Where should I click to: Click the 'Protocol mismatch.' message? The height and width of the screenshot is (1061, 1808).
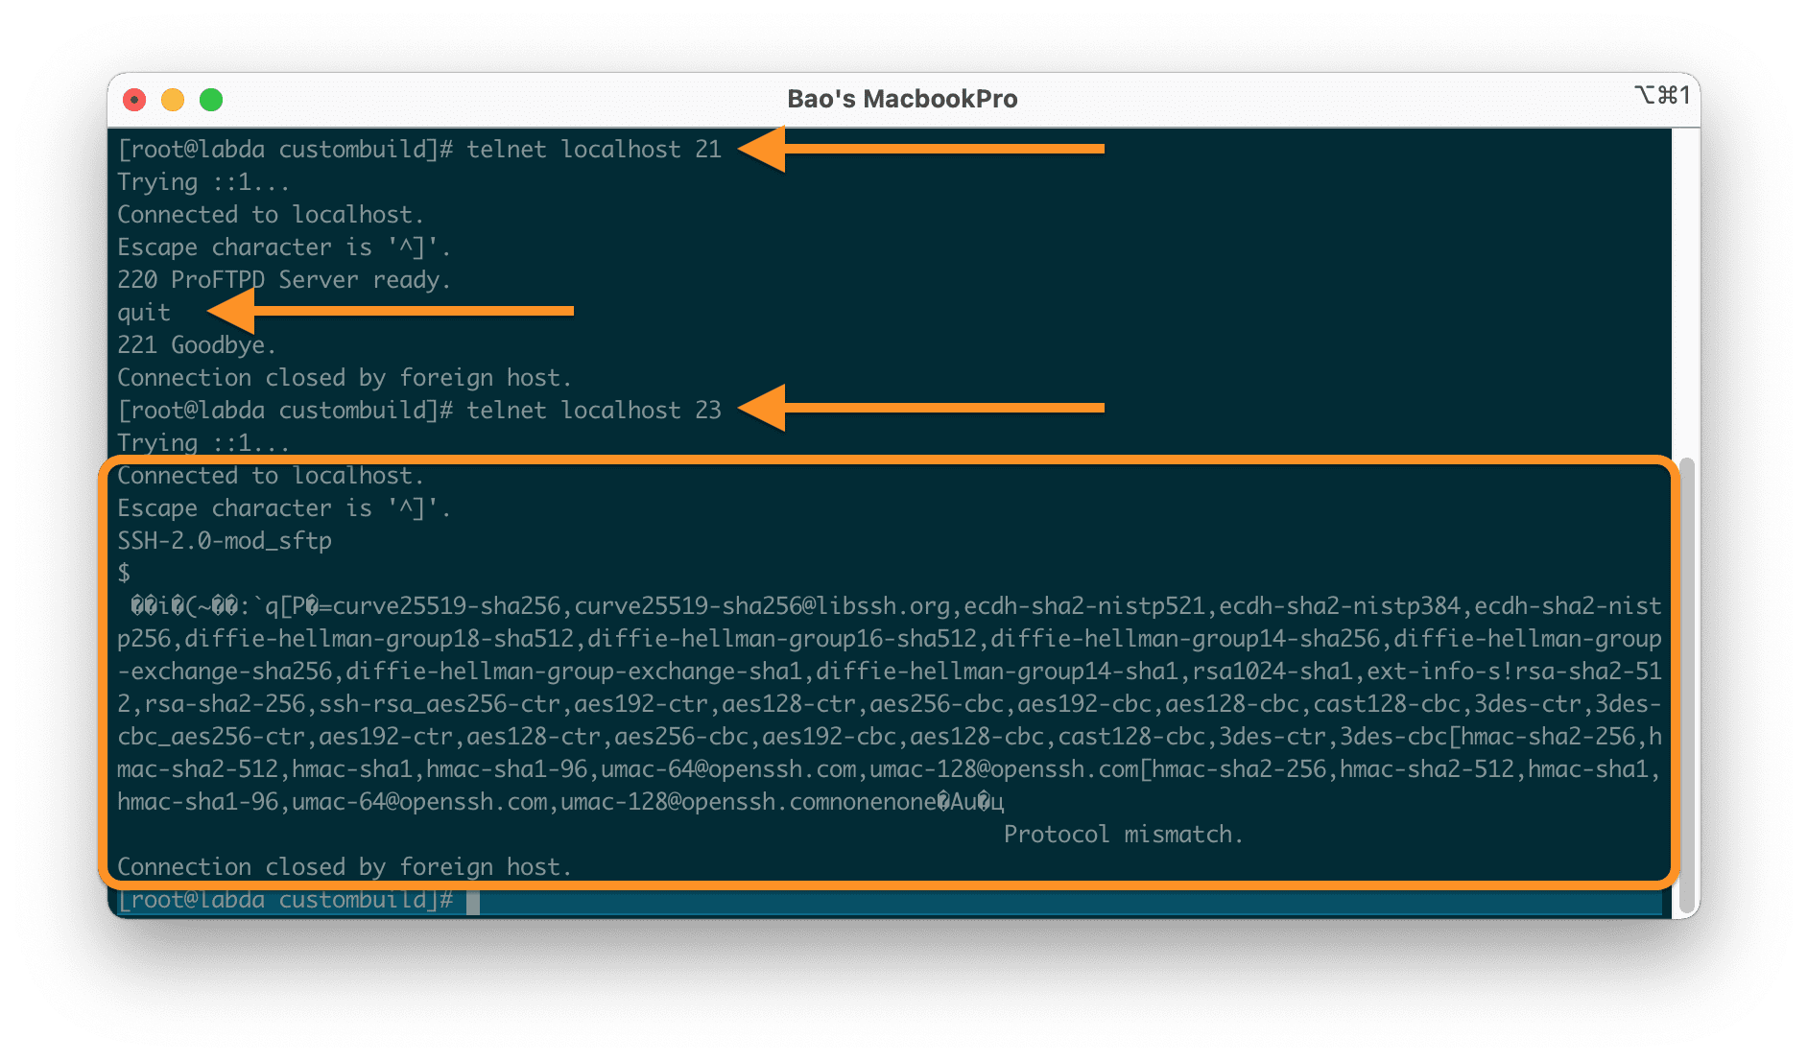coord(1123,835)
